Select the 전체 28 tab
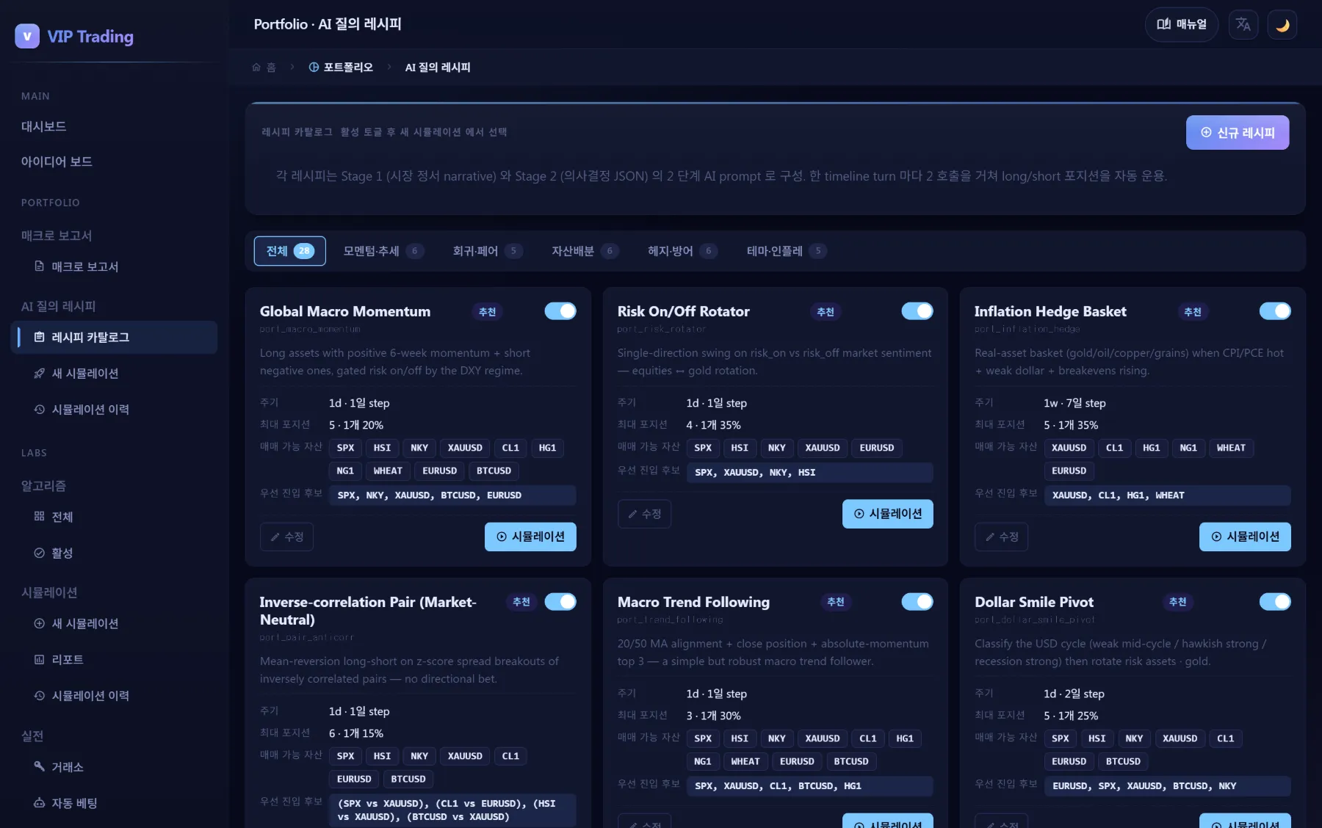 tap(290, 251)
